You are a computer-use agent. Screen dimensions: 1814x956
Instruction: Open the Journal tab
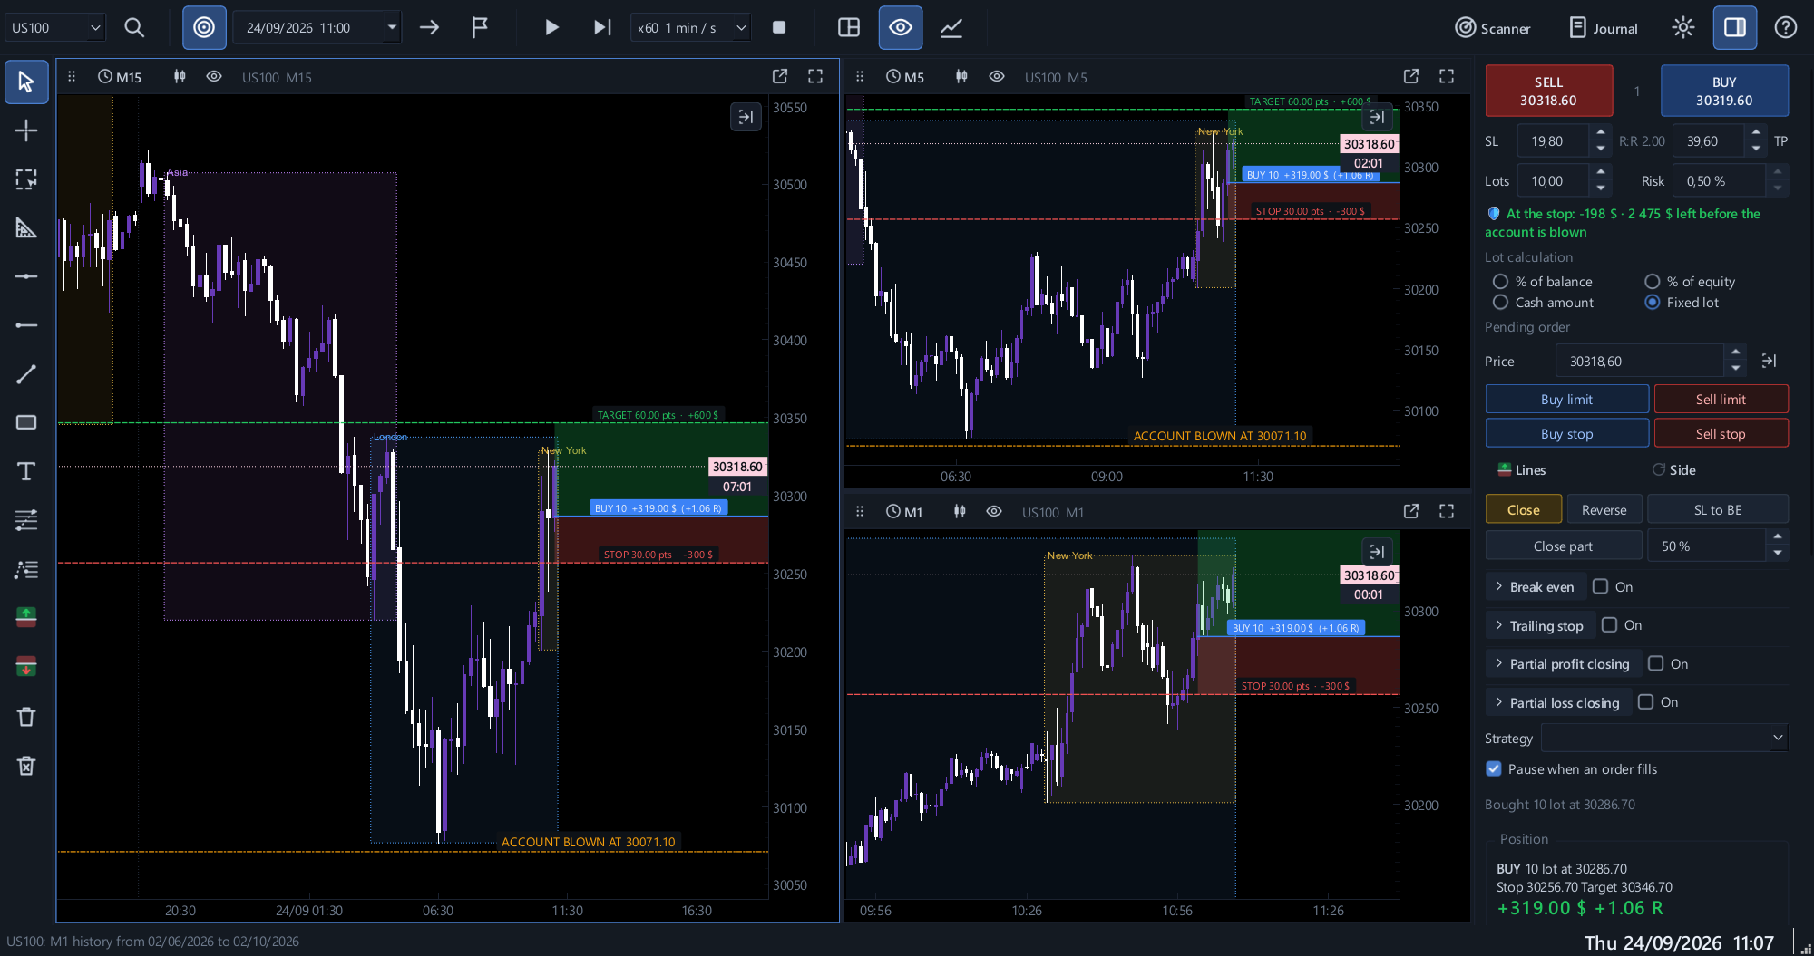(x=1604, y=28)
